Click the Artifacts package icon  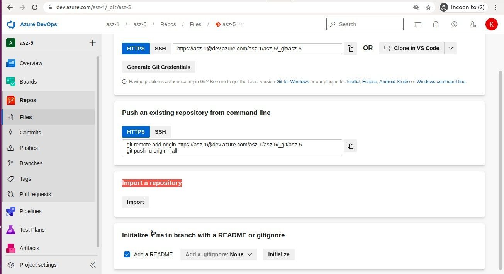[x=11, y=248]
